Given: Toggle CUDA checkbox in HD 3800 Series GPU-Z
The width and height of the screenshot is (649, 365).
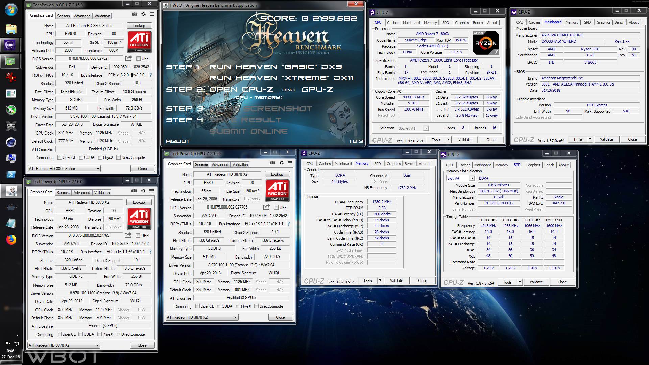Looking at the screenshot, I should tap(81, 157).
